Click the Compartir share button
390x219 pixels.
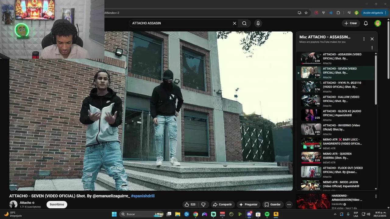pyautogui.click(x=222, y=204)
